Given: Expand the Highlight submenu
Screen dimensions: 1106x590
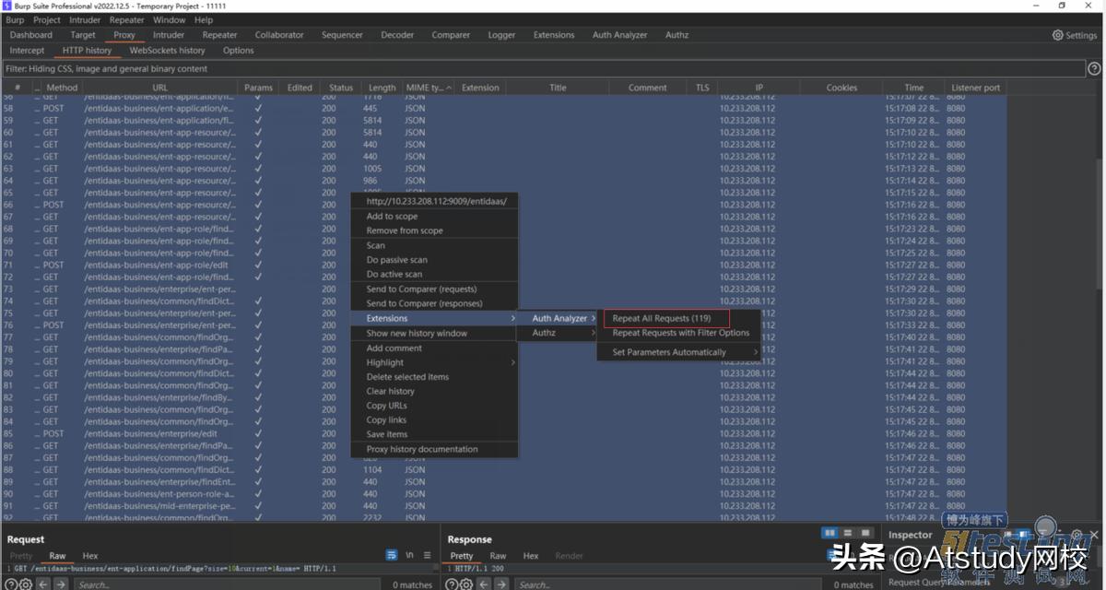Looking at the screenshot, I should coord(384,361).
